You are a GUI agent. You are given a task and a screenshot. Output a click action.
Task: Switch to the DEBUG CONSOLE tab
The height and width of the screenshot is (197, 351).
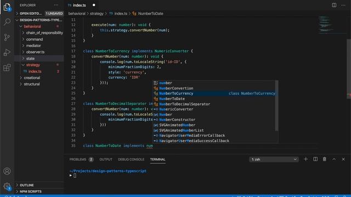click(131, 159)
